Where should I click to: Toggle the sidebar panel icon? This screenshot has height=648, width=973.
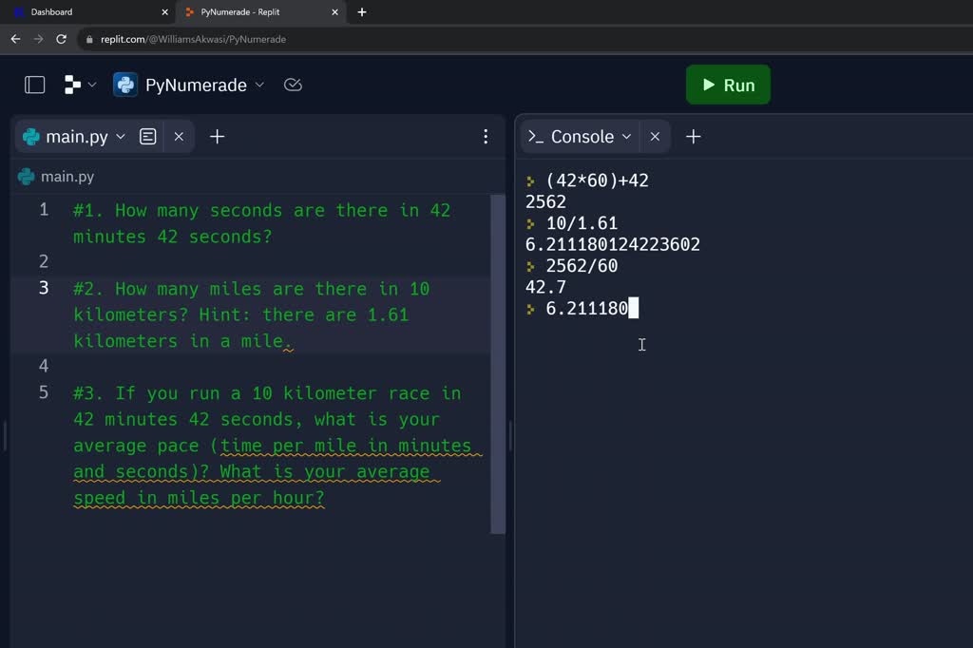tap(35, 85)
